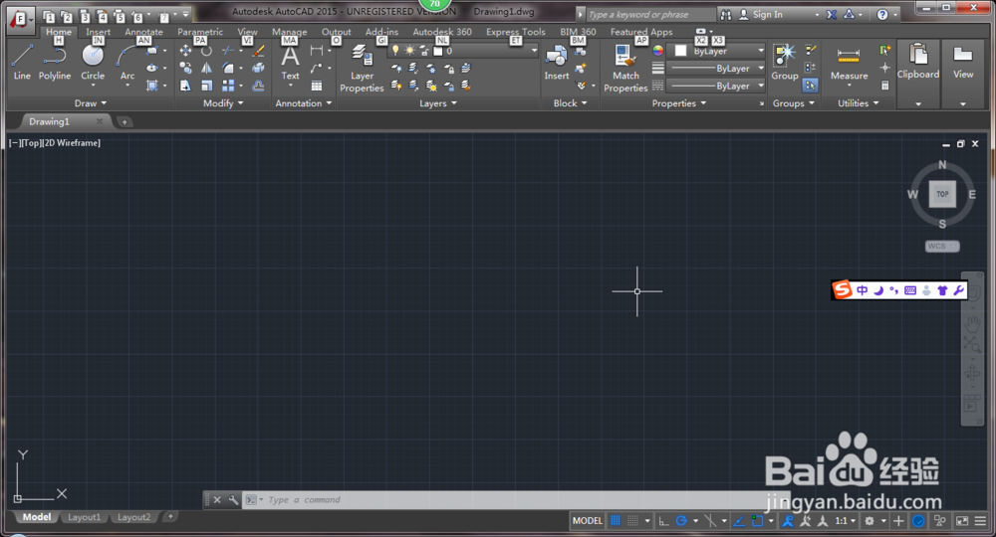
Task: Toggle annotation visibility in status bar
Action: pyautogui.click(x=788, y=520)
